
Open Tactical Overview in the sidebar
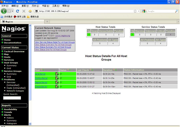click(x=14, y=51)
